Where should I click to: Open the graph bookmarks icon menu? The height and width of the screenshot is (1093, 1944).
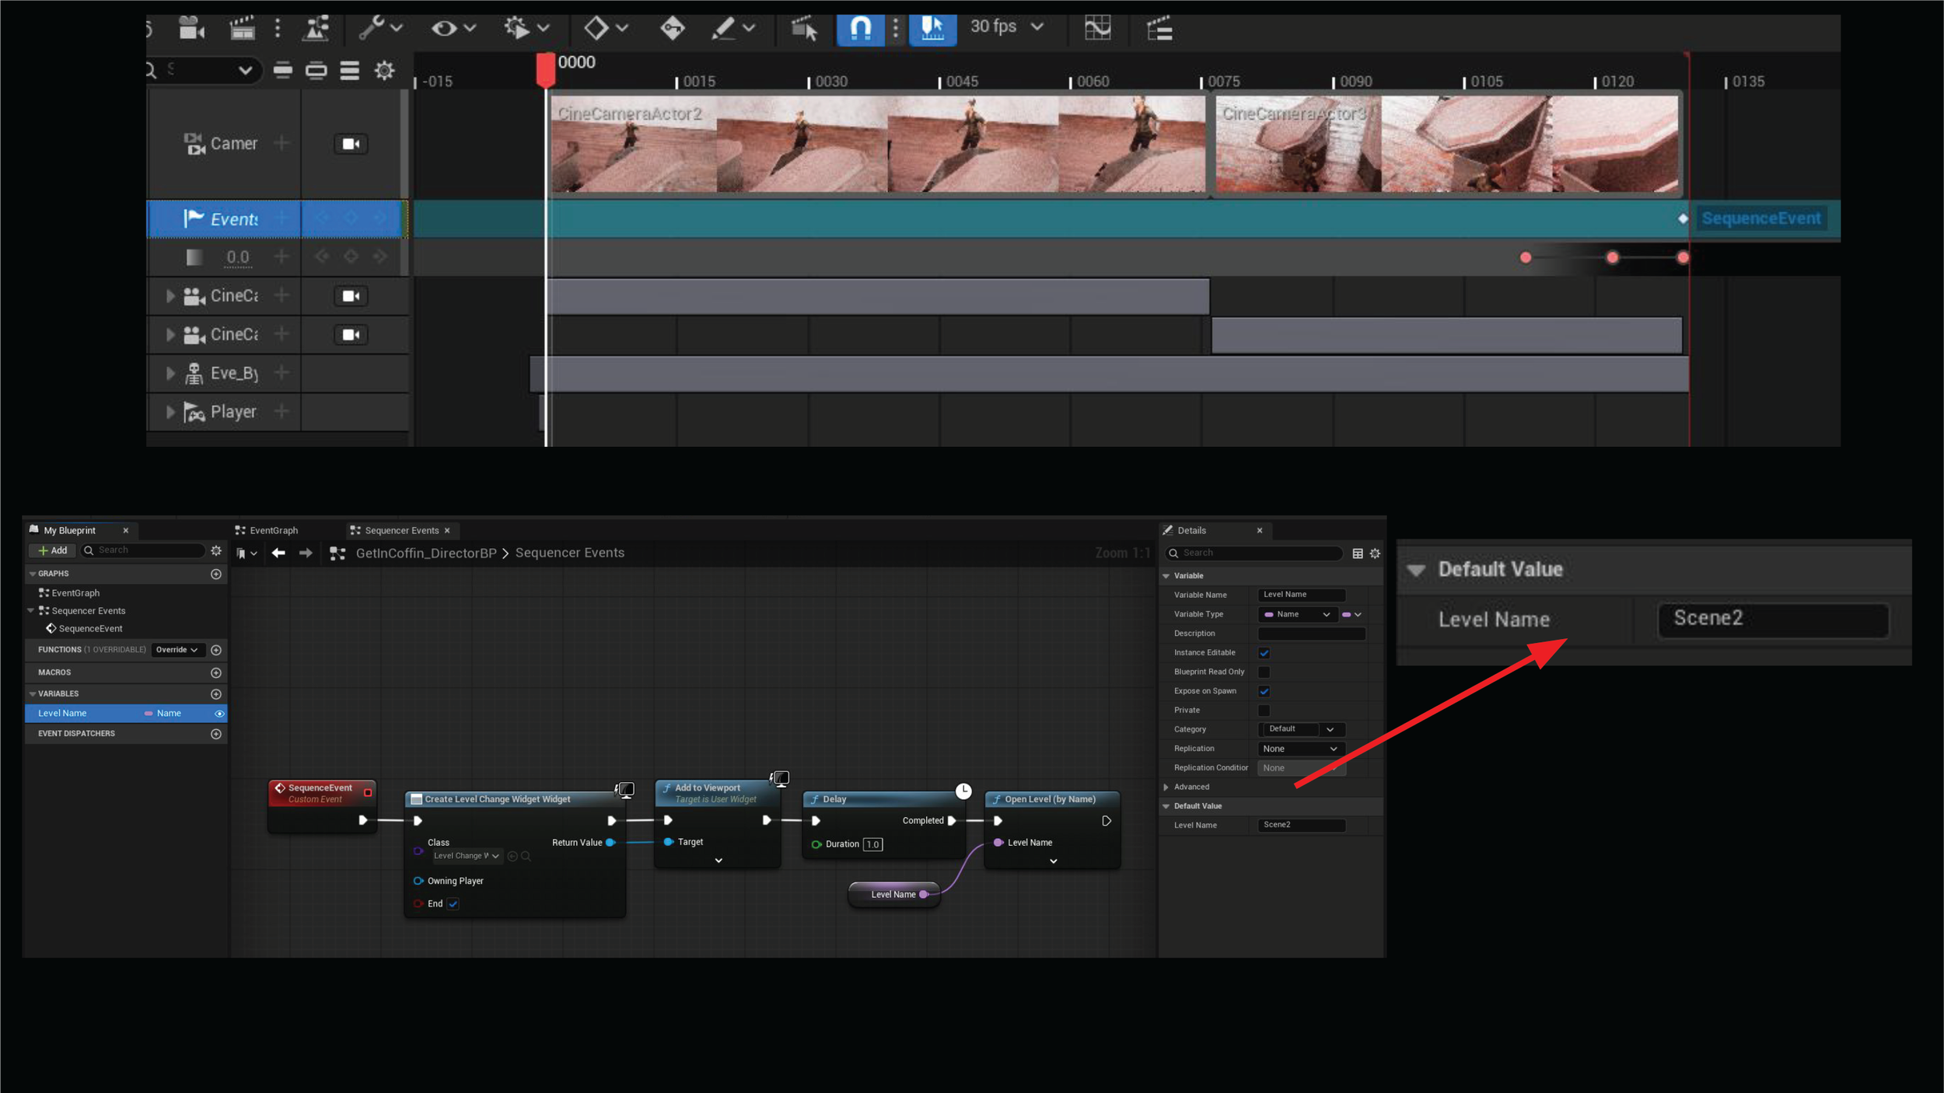246,553
